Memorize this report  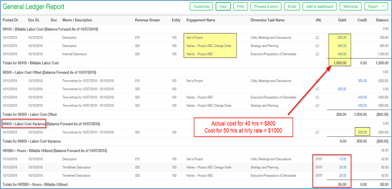coord(350,6)
